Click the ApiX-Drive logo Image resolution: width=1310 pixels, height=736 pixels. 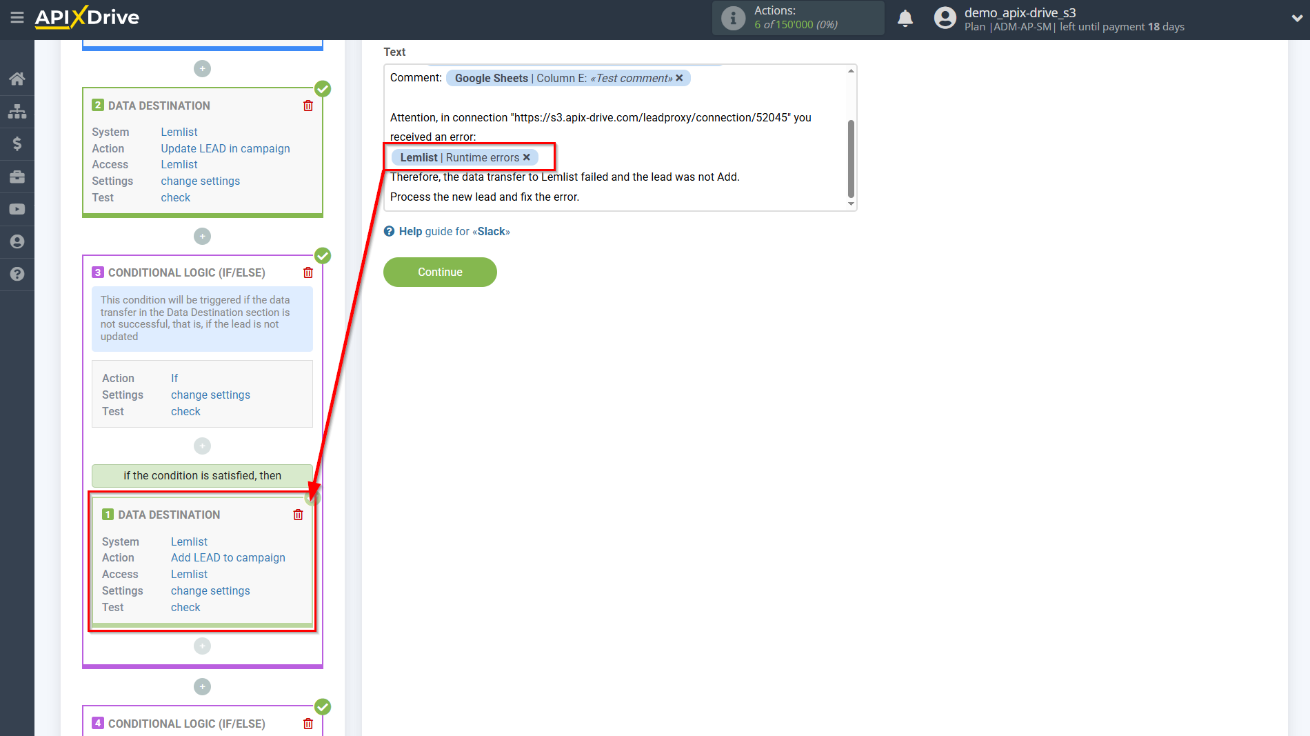coord(87,17)
